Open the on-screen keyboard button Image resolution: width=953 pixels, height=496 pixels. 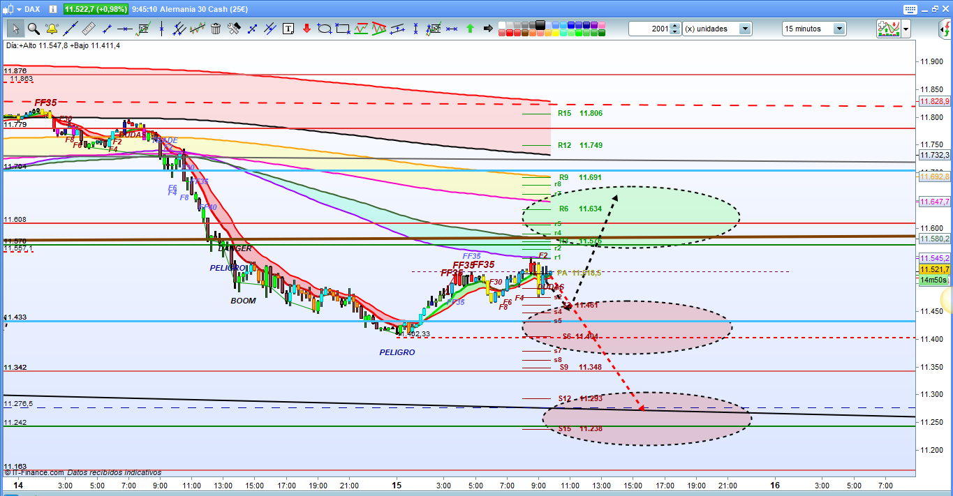pos(909,9)
